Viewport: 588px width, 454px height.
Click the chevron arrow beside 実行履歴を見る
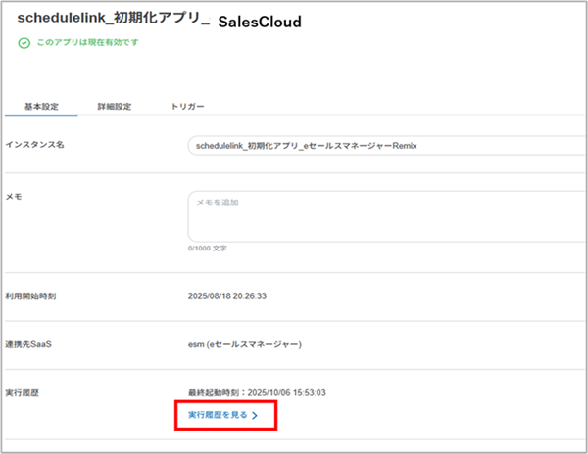pyautogui.click(x=255, y=416)
